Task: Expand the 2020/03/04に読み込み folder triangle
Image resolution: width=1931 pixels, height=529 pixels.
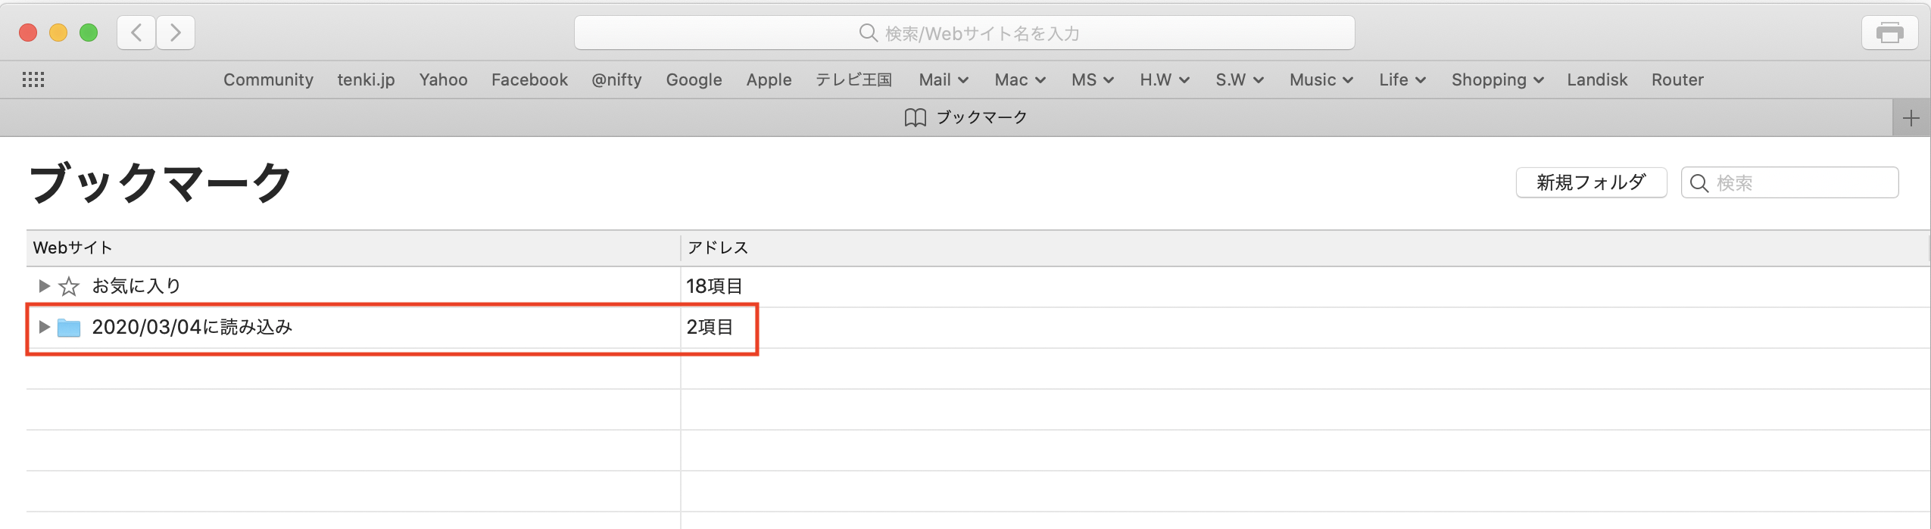Action: pyautogui.click(x=44, y=327)
